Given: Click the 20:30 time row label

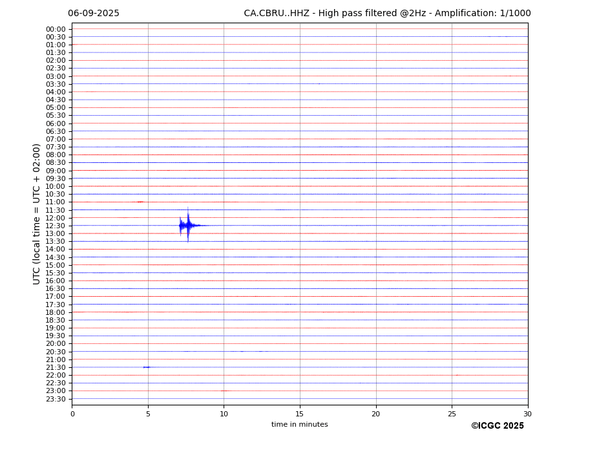Looking at the screenshot, I should pyautogui.click(x=56, y=352).
